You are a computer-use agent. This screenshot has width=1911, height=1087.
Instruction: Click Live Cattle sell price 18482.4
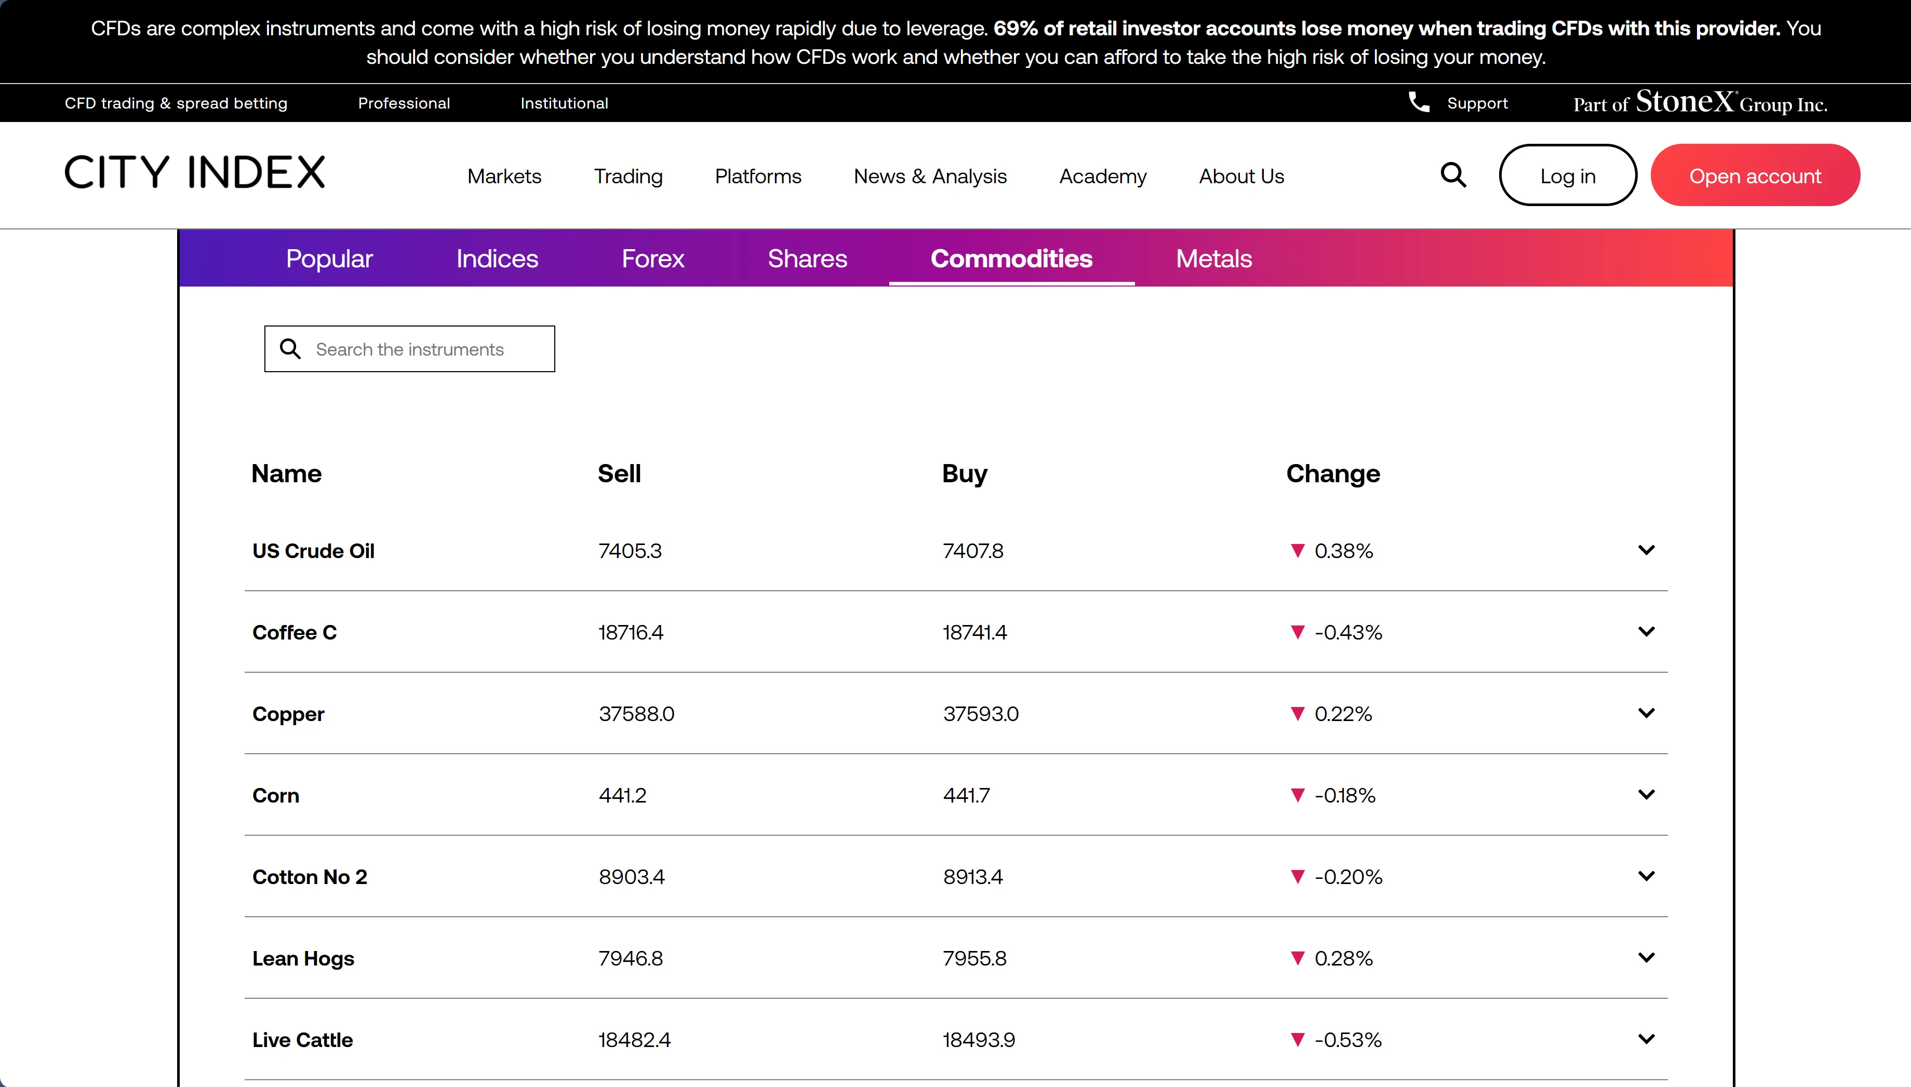coord(634,1039)
